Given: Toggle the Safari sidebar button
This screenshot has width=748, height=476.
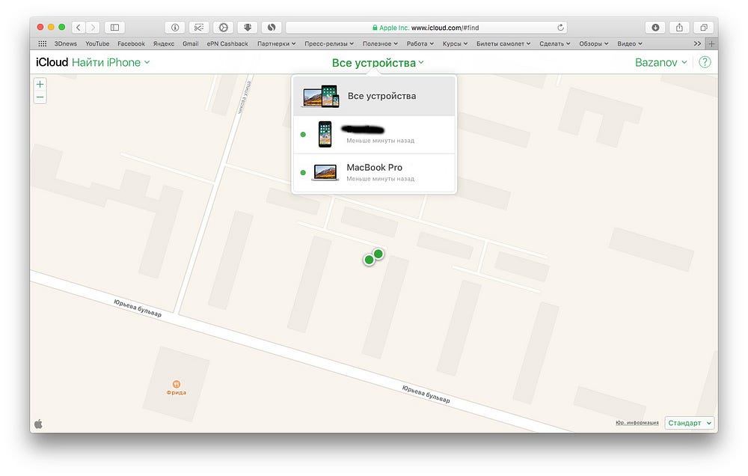Looking at the screenshot, I should click(114, 28).
